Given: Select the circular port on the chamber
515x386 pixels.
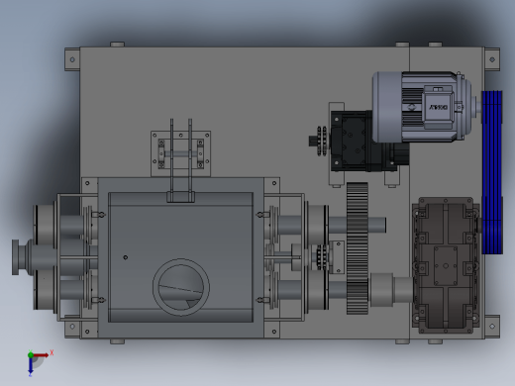Looking at the screenshot, I should tap(181, 287).
